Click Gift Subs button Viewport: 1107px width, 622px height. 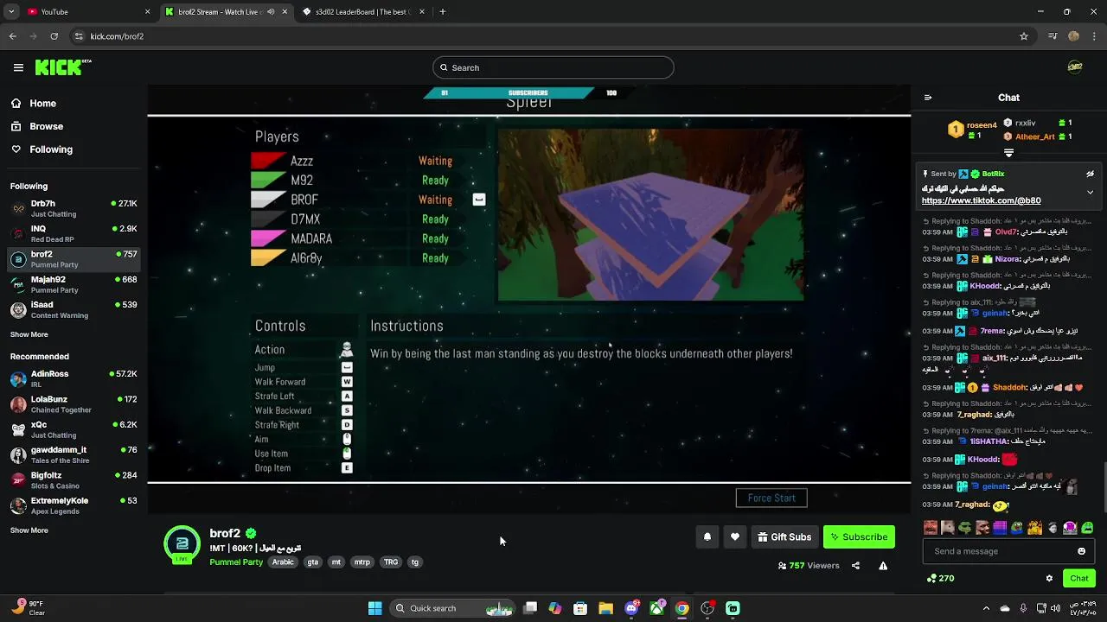pos(784,536)
